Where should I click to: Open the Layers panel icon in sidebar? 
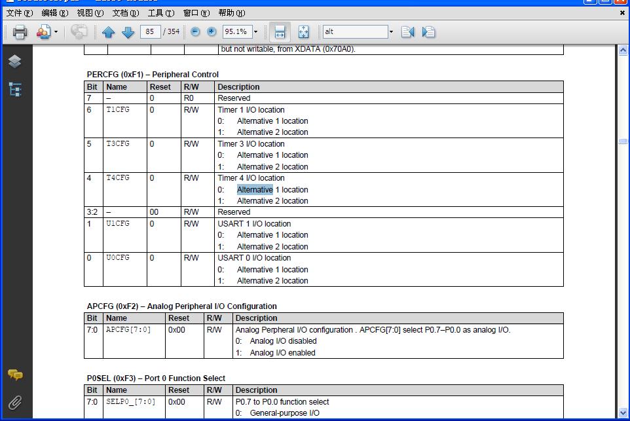[15, 62]
